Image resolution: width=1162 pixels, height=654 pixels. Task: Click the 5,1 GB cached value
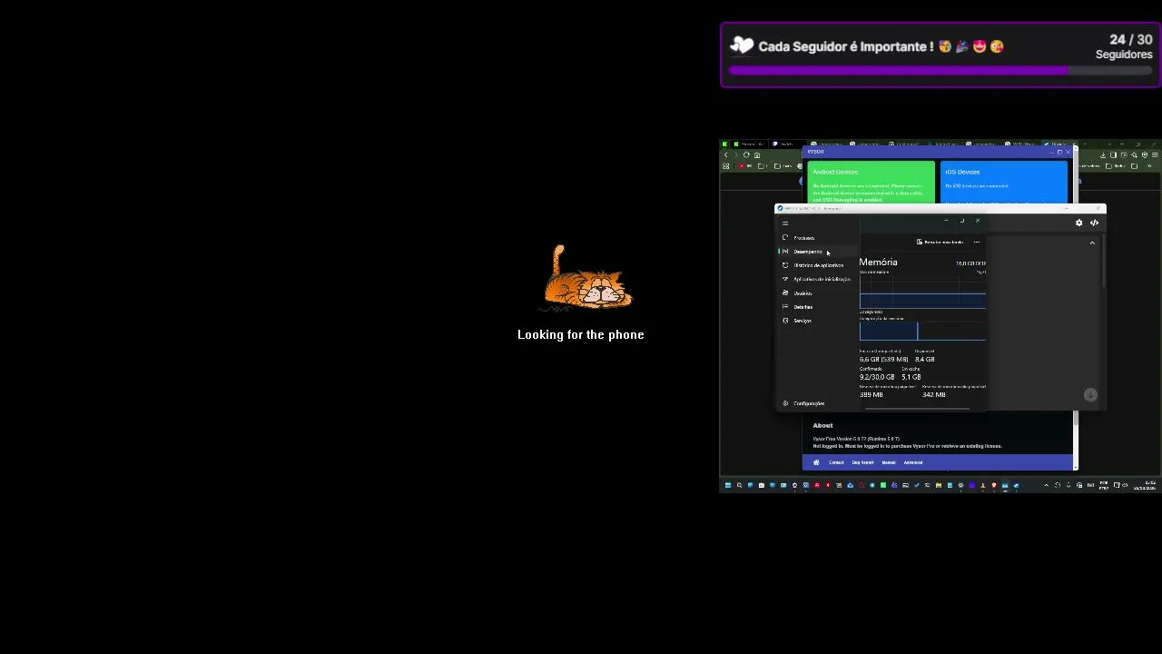(x=911, y=377)
